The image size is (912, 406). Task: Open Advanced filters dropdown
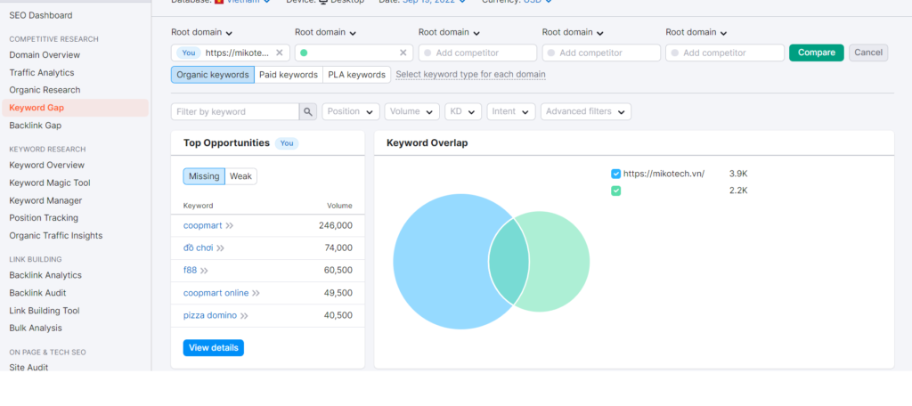(x=585, y=111)
